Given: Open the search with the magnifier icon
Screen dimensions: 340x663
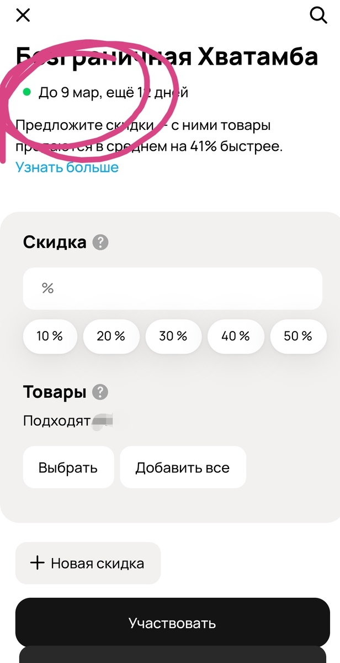Looking at the screenshot, I should (319, 15).
